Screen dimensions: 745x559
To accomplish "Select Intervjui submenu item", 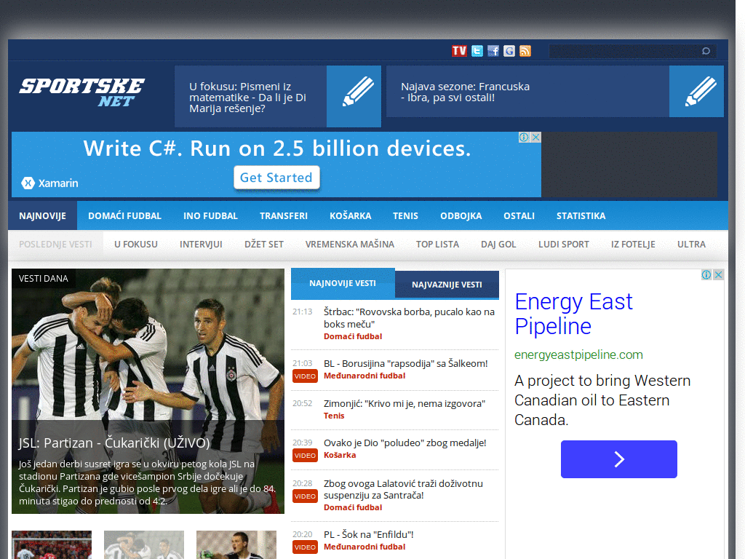I will [x=201, y=245].
